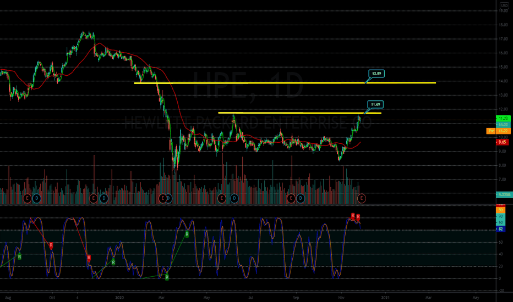The image size is (513, 302).
Task: Click the earnings E marker before Oct 2019
Action: pyautogui.click(x=27, y=198)
